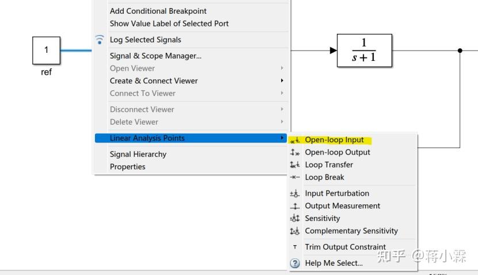
Task: Open Signal & Scope Manager
Action: (x=155, y=56)
